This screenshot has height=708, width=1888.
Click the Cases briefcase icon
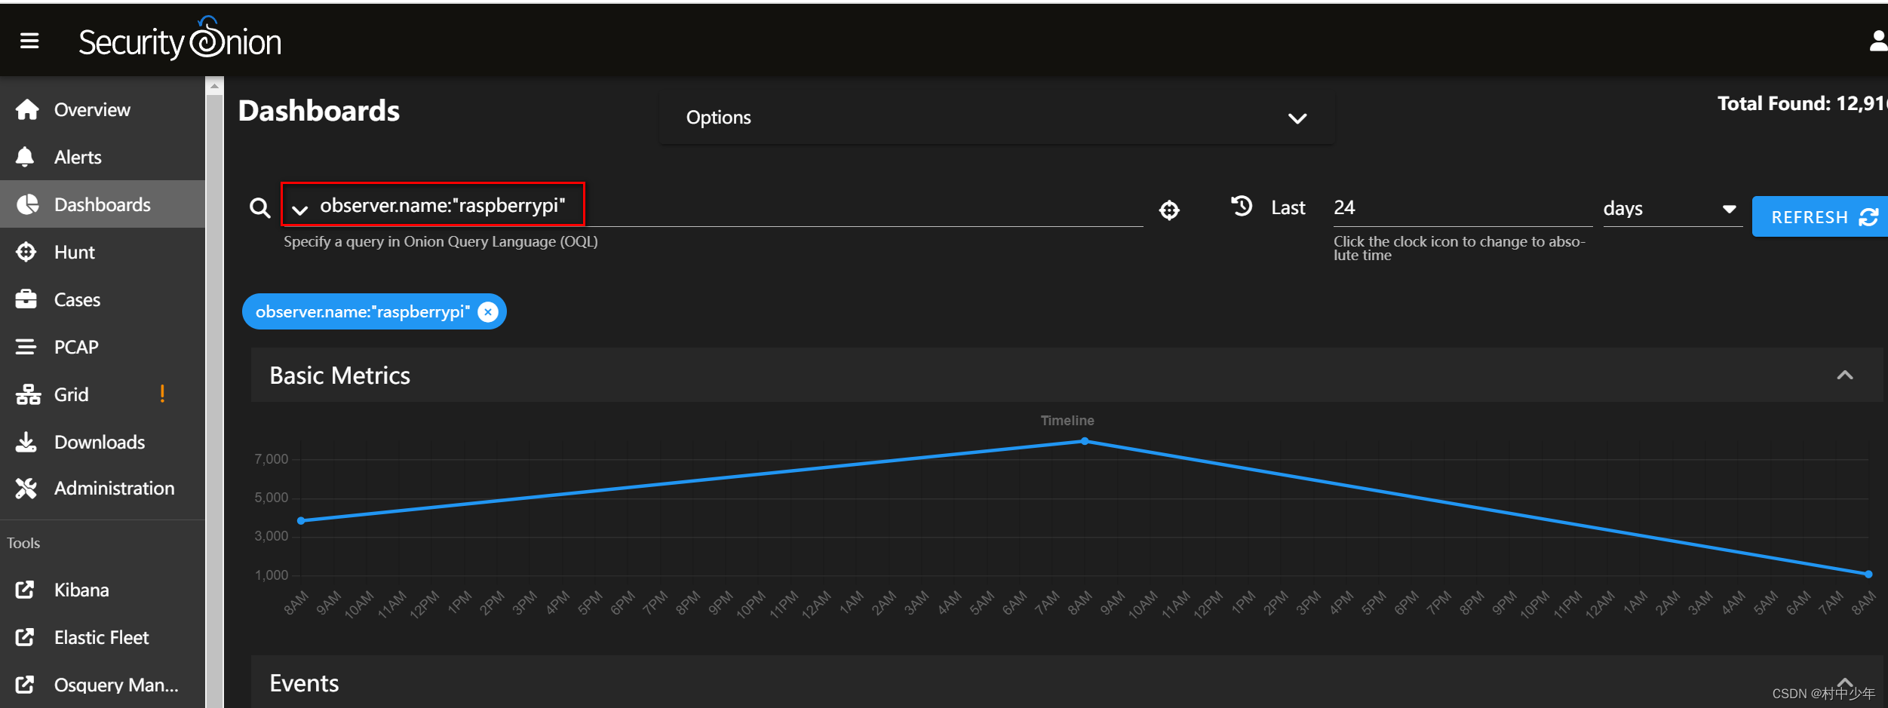click(26, 299)
